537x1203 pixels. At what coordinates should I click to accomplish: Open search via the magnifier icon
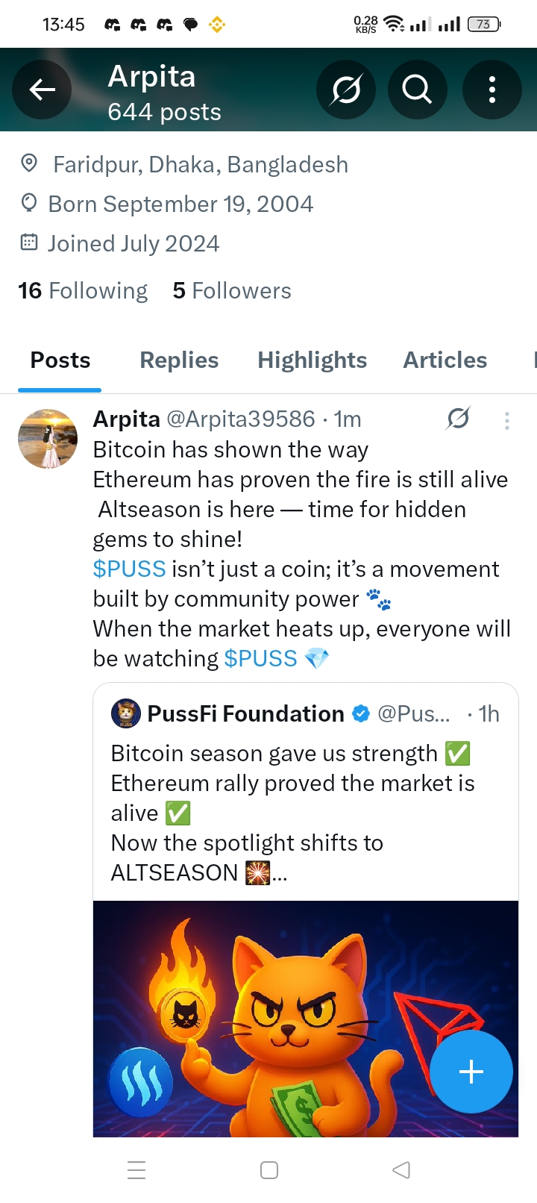click(x=417, y=90)
